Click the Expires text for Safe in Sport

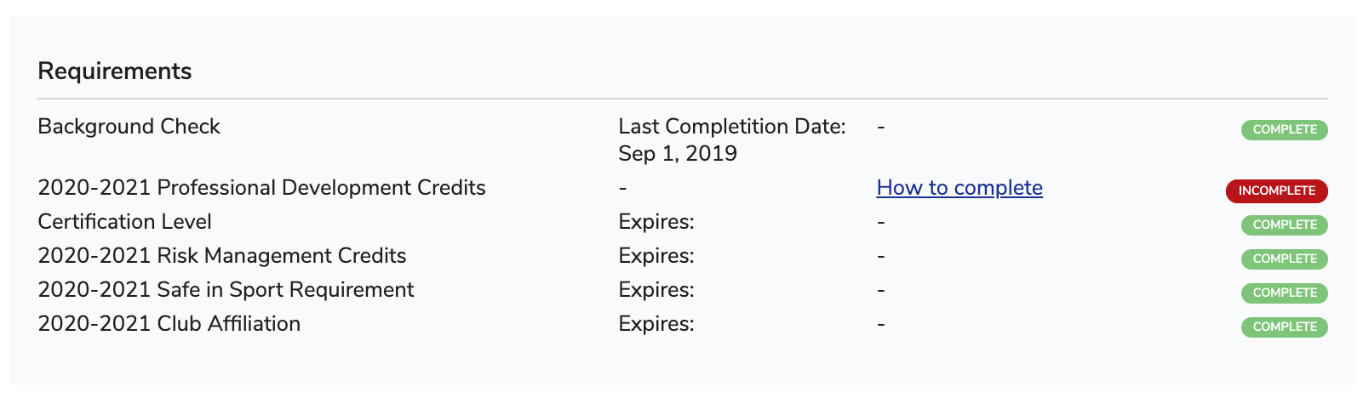656,290
